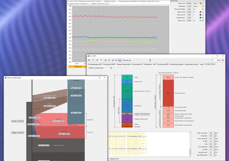Click the orange bar under the graph's time axis
Viewport: 229px width, 161px height.
click(x=78, y=66)
